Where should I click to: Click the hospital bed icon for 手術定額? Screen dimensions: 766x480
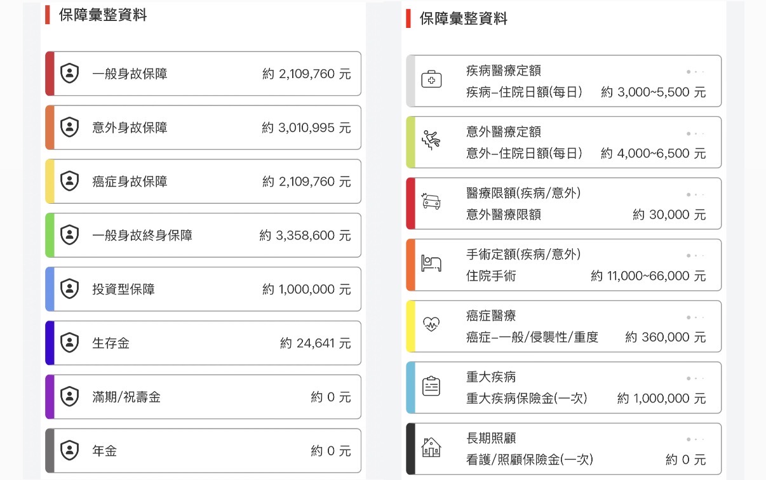[x=431, y=264]
